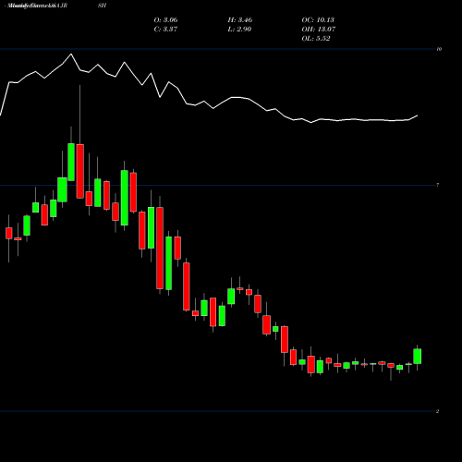Image resolution: width=462 pixels, height=462 pixels.
Task: Click the 'SH' label in the chart title
Action: [x=102, y=6]
